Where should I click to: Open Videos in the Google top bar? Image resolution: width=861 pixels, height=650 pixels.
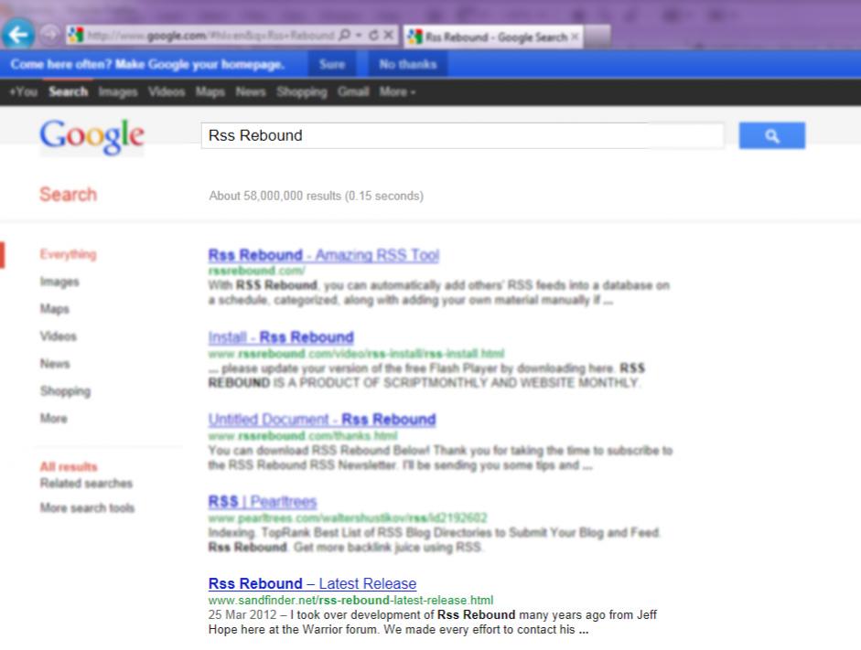tap(167, 91)
